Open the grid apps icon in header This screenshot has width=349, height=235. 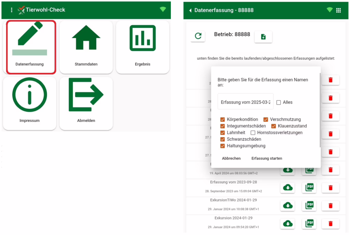338,10
